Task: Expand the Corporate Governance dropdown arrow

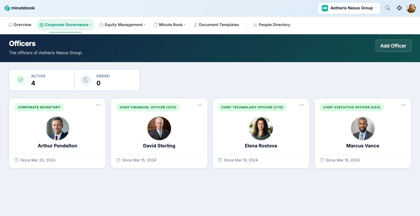Action: [x=91, y=25]
